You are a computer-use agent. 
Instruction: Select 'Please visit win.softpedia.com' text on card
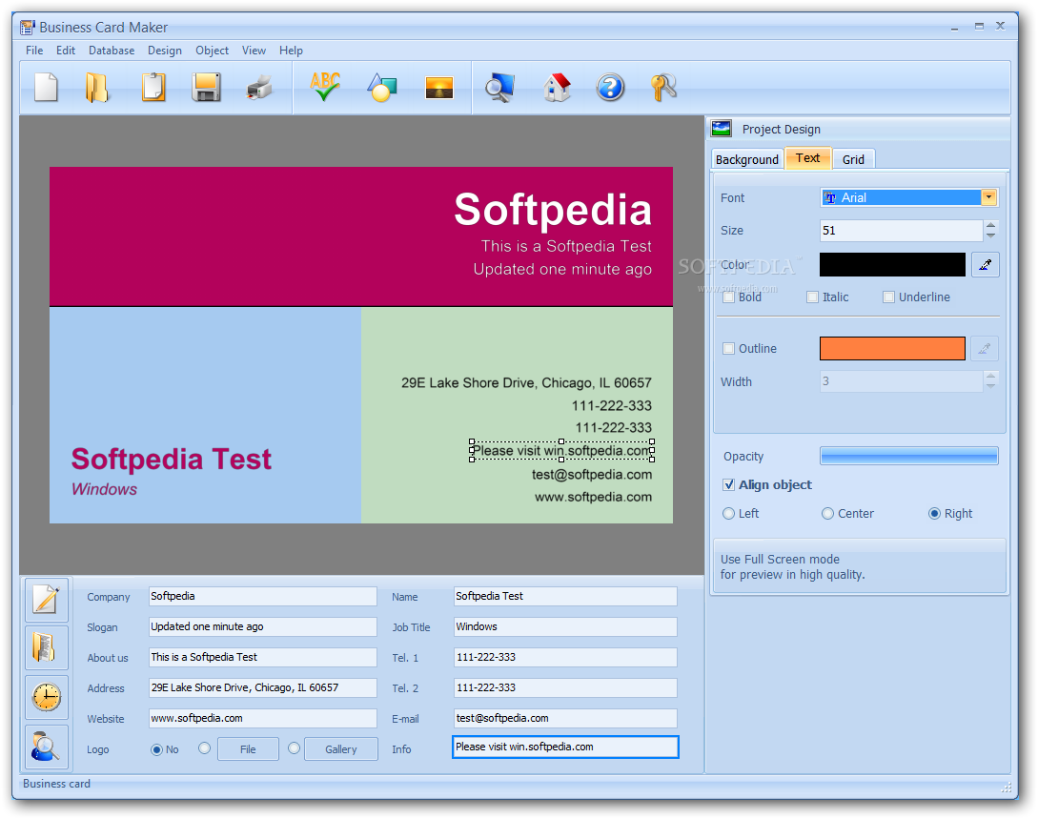click(561, 451)
